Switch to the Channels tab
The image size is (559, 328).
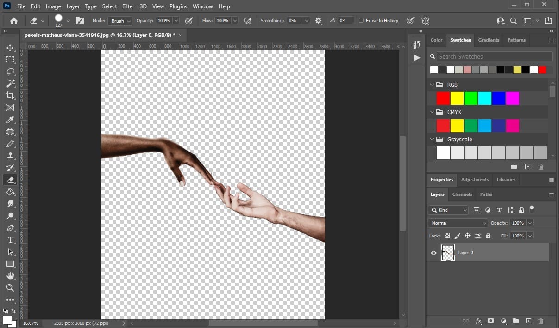[x=462, y=194]
